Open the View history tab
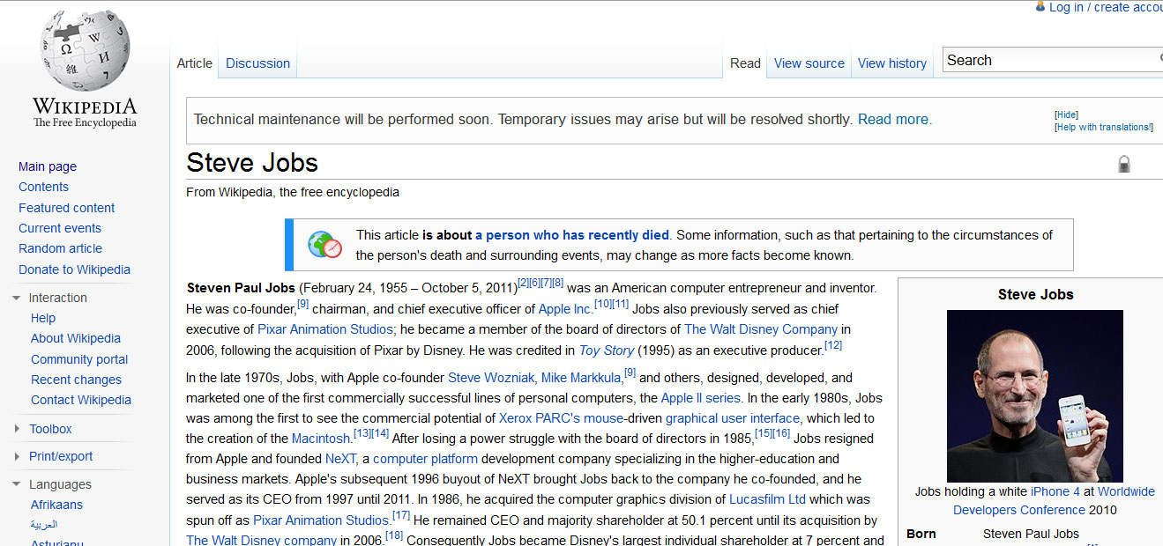Image resolution: width=1163 pixels, height=546 pixels. [x=892, y=63]
